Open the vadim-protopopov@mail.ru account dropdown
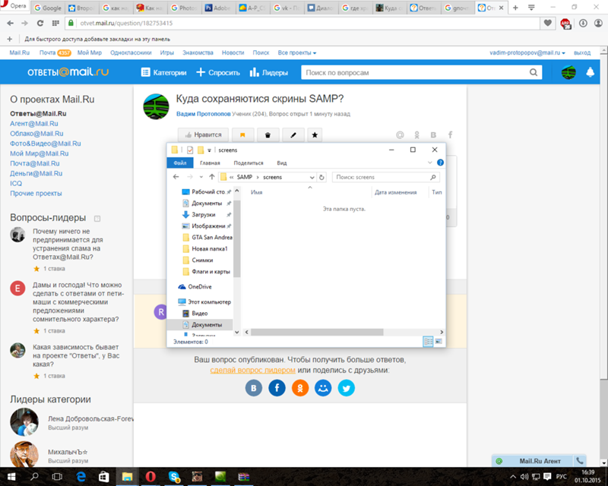The width and height of the screenshot is (608, 486). (527, 52)
